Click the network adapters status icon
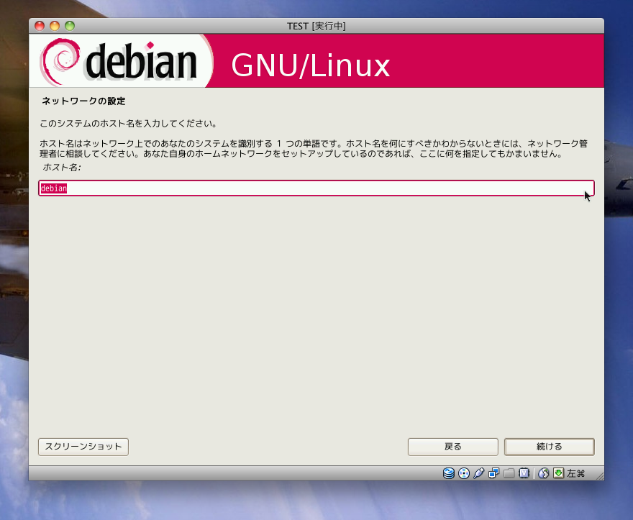 click(493, 473)
